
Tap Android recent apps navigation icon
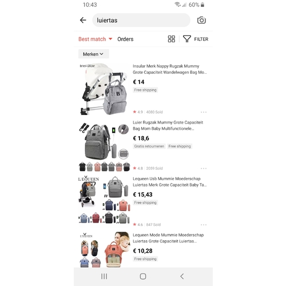coord(104,276)
